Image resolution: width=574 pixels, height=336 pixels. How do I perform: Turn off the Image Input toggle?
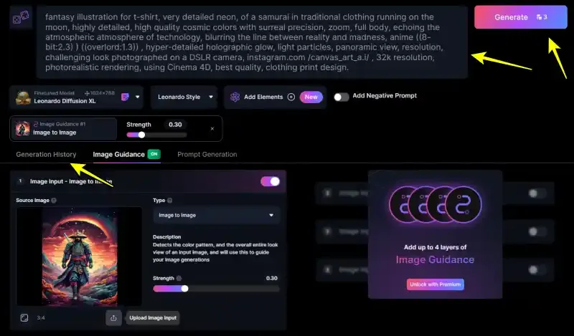270,181
